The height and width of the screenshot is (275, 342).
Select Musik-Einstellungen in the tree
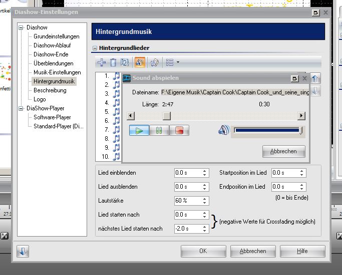click(x=57, y=72)
